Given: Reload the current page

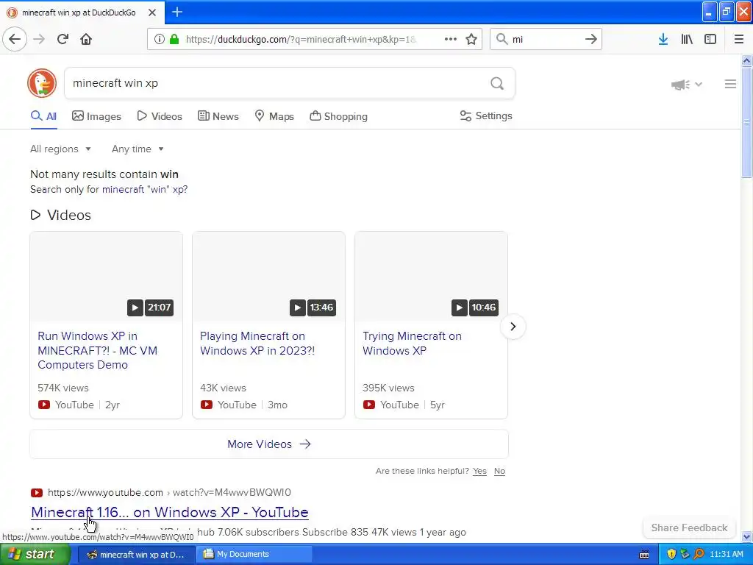Looking at the screenshot, I should 63,39.
